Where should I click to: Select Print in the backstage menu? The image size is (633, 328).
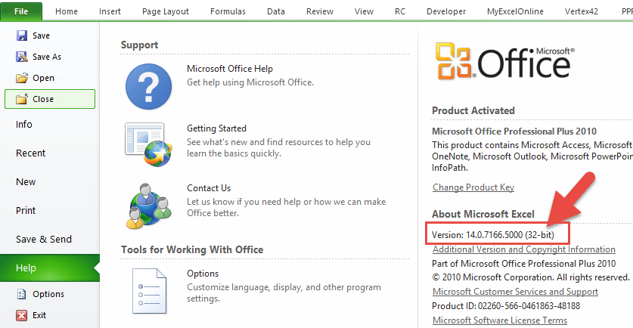(26, 211)
